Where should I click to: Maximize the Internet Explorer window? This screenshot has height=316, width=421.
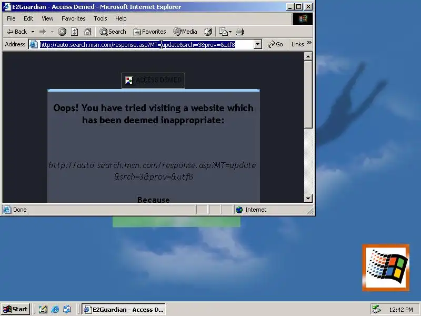(x=299, y=7)
